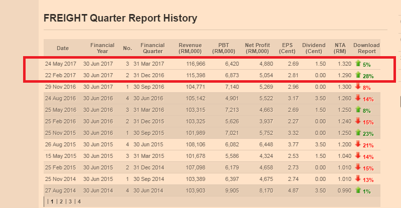Click green arrow beside 23%
This screenshot has width=401, height=208.
tap(358, 132)
